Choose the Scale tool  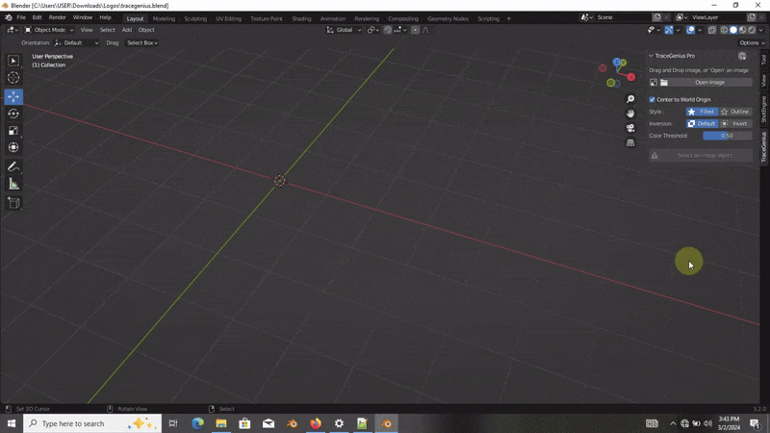point(13,131)
